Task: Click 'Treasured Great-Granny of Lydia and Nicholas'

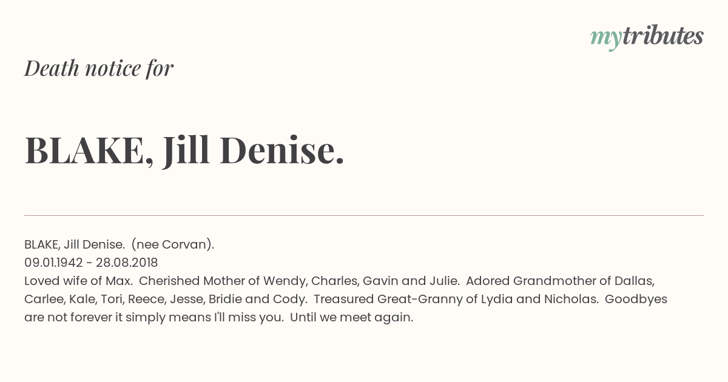Action: pyautogui.click(x=456, y=299)
